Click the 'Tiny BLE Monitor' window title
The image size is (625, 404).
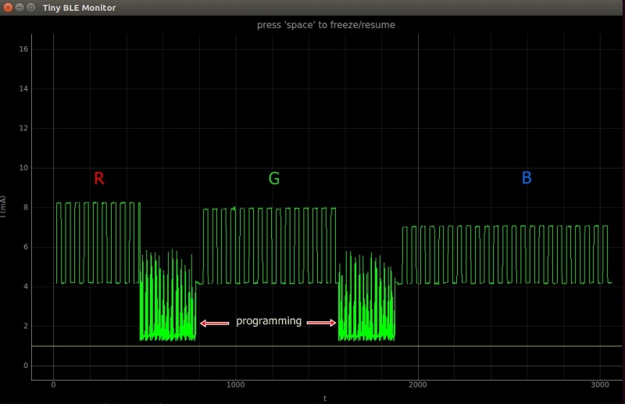pyautogui.click(x=79, y=8)
